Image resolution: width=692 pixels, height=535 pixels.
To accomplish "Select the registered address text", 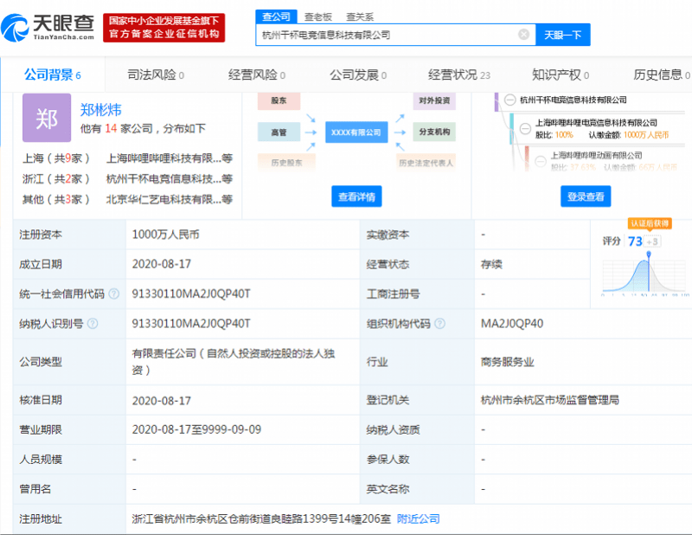I will click(x=261, y=519).
